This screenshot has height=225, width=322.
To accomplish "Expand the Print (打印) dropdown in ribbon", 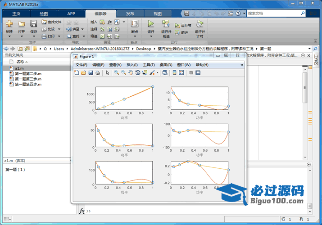I will 57,36.
